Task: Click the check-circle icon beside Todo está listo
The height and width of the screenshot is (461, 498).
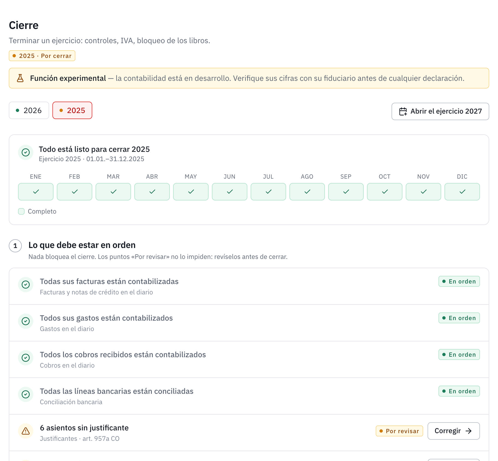Action: coord(26,152)
